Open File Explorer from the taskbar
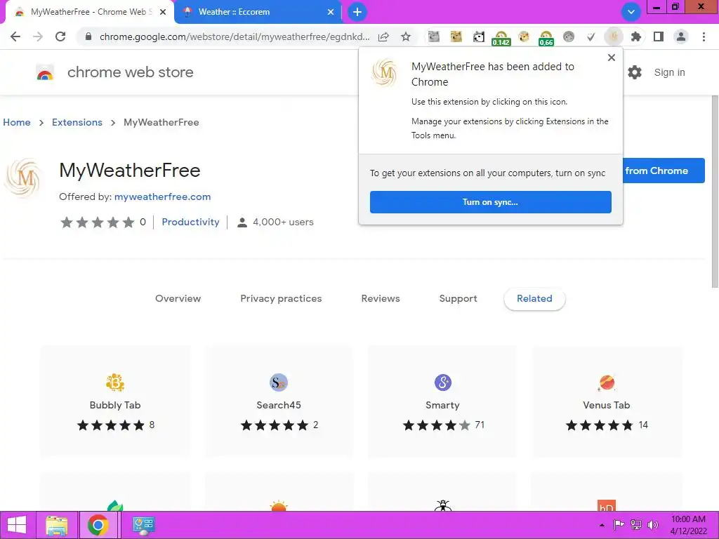 coord(56,525)
